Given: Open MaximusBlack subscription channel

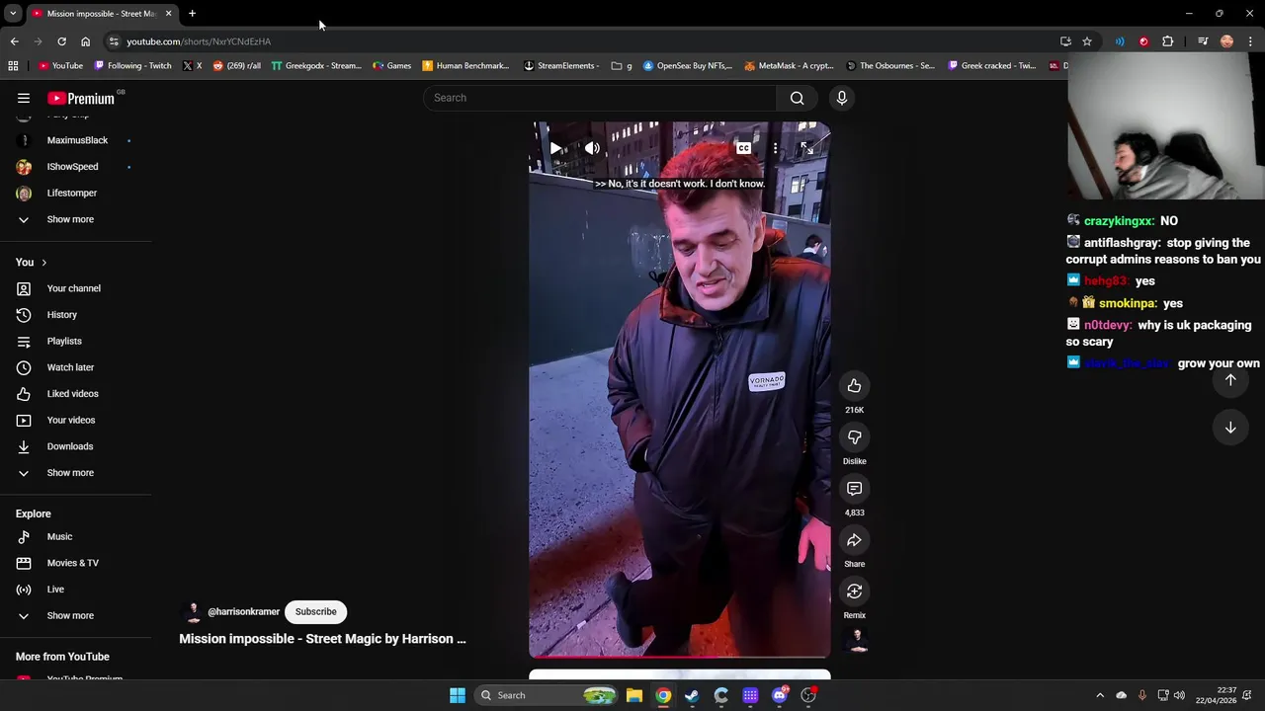Looking at the screenshot, I should pos(75,140).
